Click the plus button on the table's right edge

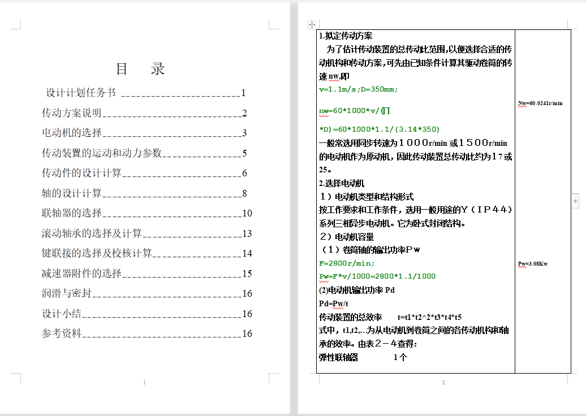[575, 201]
